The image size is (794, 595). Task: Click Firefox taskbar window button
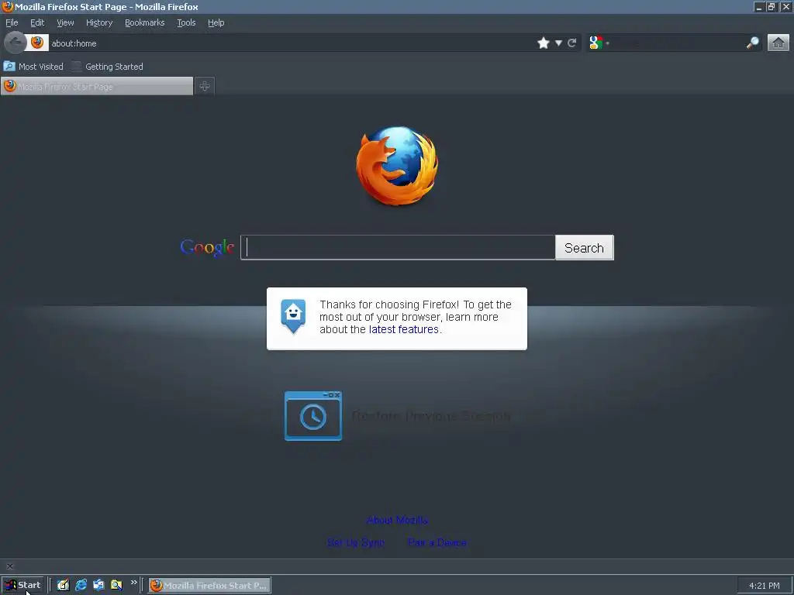pos(209,586)
